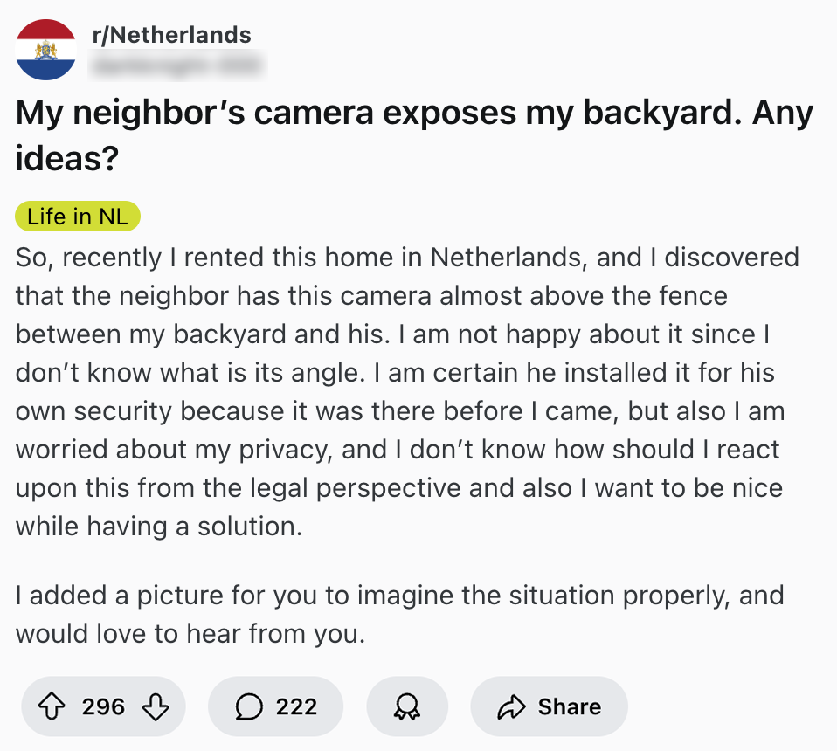Give an award using the award icon
Viewport: 837px width, 751px height.
pyautogui.click(x=407, y=706)
